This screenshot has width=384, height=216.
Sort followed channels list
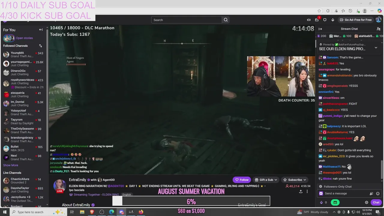pos(40,46)
